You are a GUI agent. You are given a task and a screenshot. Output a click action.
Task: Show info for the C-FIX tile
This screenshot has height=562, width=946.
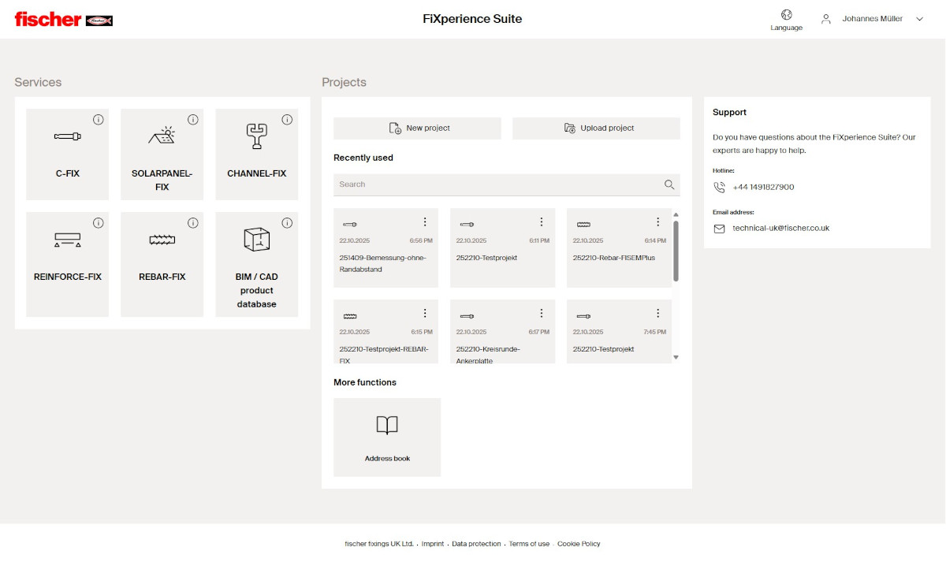[x=98, y=120]
